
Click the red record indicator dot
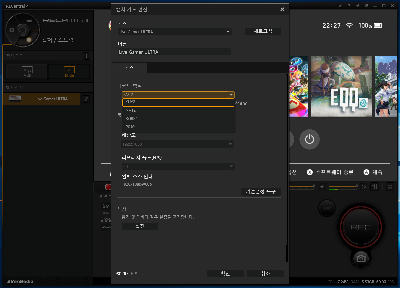(108, 187)
